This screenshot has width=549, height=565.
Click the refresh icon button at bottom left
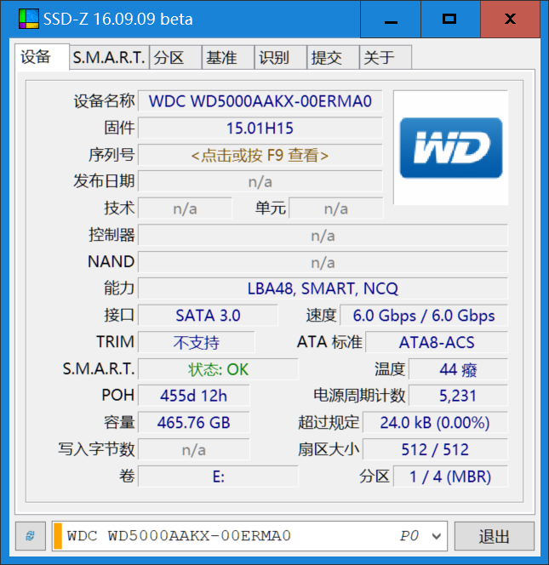point(31,535)
